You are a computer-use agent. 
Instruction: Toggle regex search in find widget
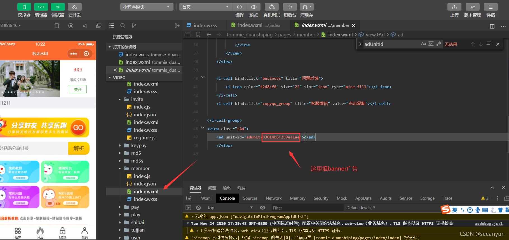tap(438, 44)
